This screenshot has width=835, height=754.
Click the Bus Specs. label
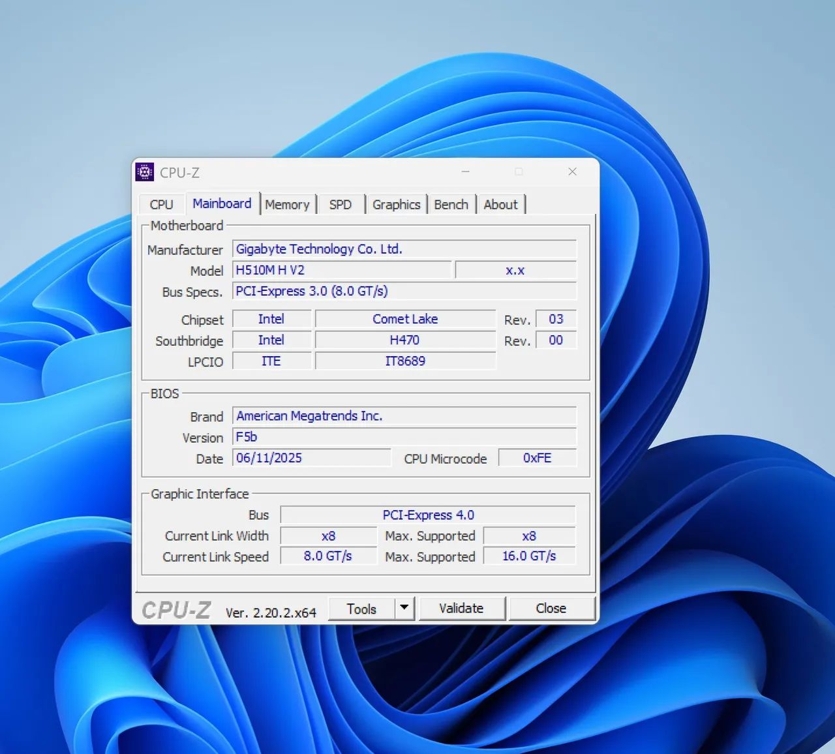[x=192, y=292]
